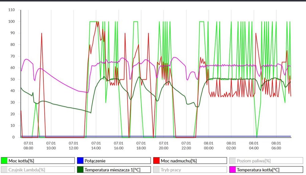Click the dark green line's lowest point near 13:30
This screenshot has height=175, width=306.
(91, 113)
